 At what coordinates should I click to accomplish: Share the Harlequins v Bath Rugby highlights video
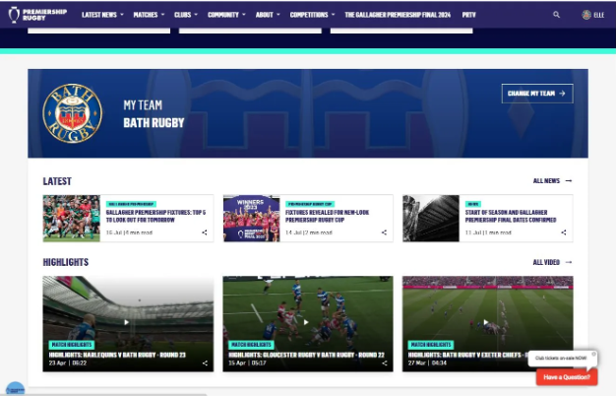click(x=205, y=363)
